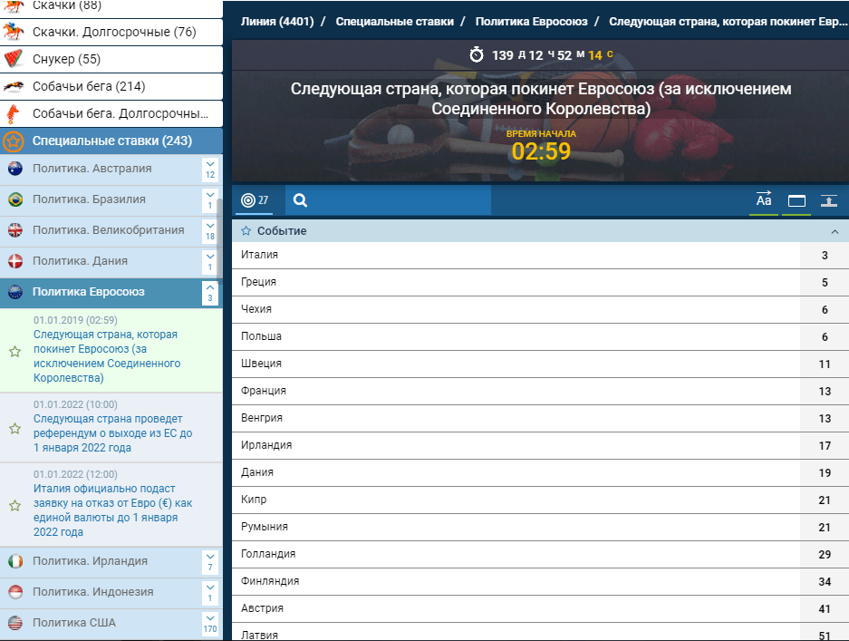Viewport: 849px width, 641px height.
Task: Collapse the Событие market table
Action: point(835,231)
